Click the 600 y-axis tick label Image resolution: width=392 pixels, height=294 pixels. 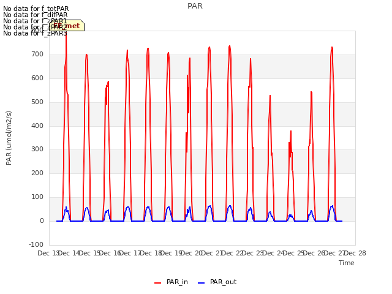37,78
